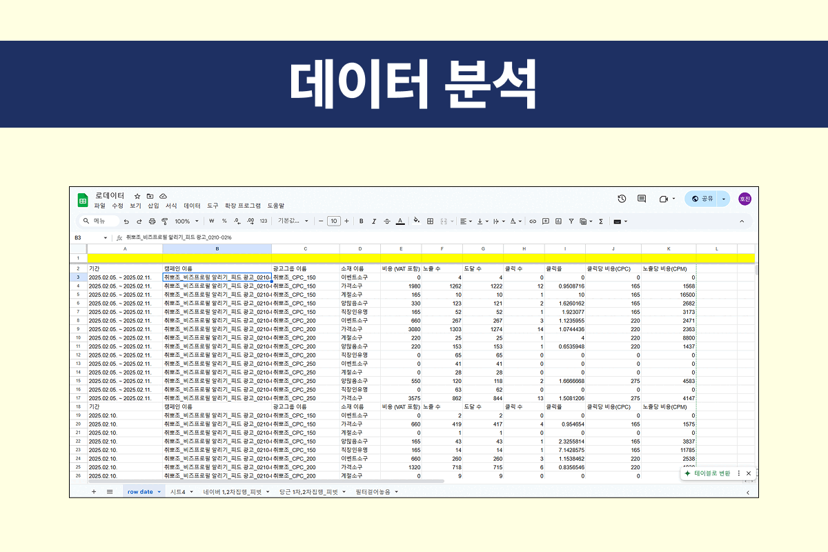
Task: Open the comments icon
Action: tap(642, 199)
